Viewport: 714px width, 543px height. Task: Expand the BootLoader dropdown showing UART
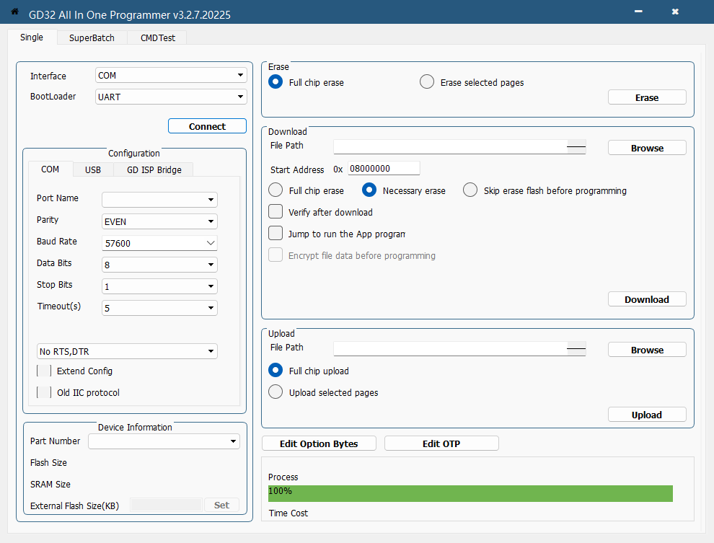(171, 97)
